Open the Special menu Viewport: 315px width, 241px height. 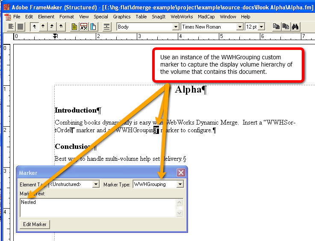click(x=101, y=17)
